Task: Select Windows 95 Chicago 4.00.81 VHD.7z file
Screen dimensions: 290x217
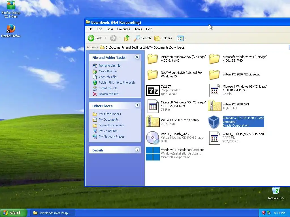Action: (238, 90)
